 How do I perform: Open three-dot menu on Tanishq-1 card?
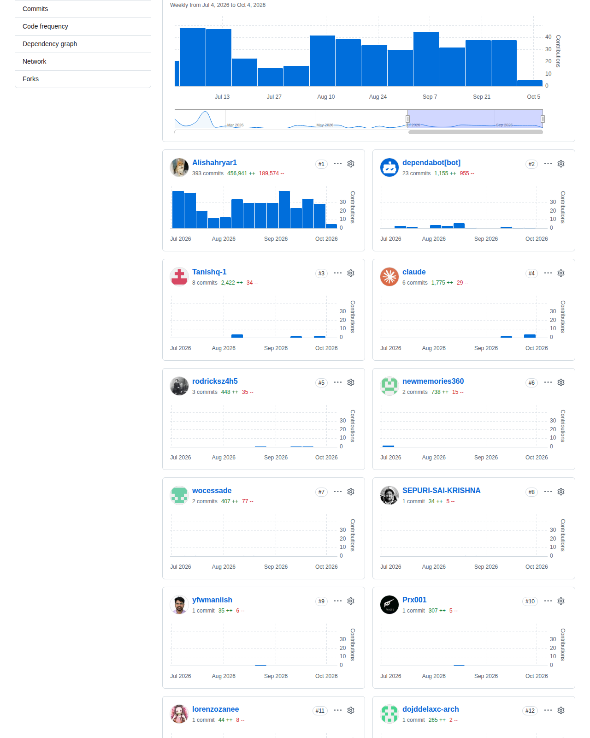338,273
